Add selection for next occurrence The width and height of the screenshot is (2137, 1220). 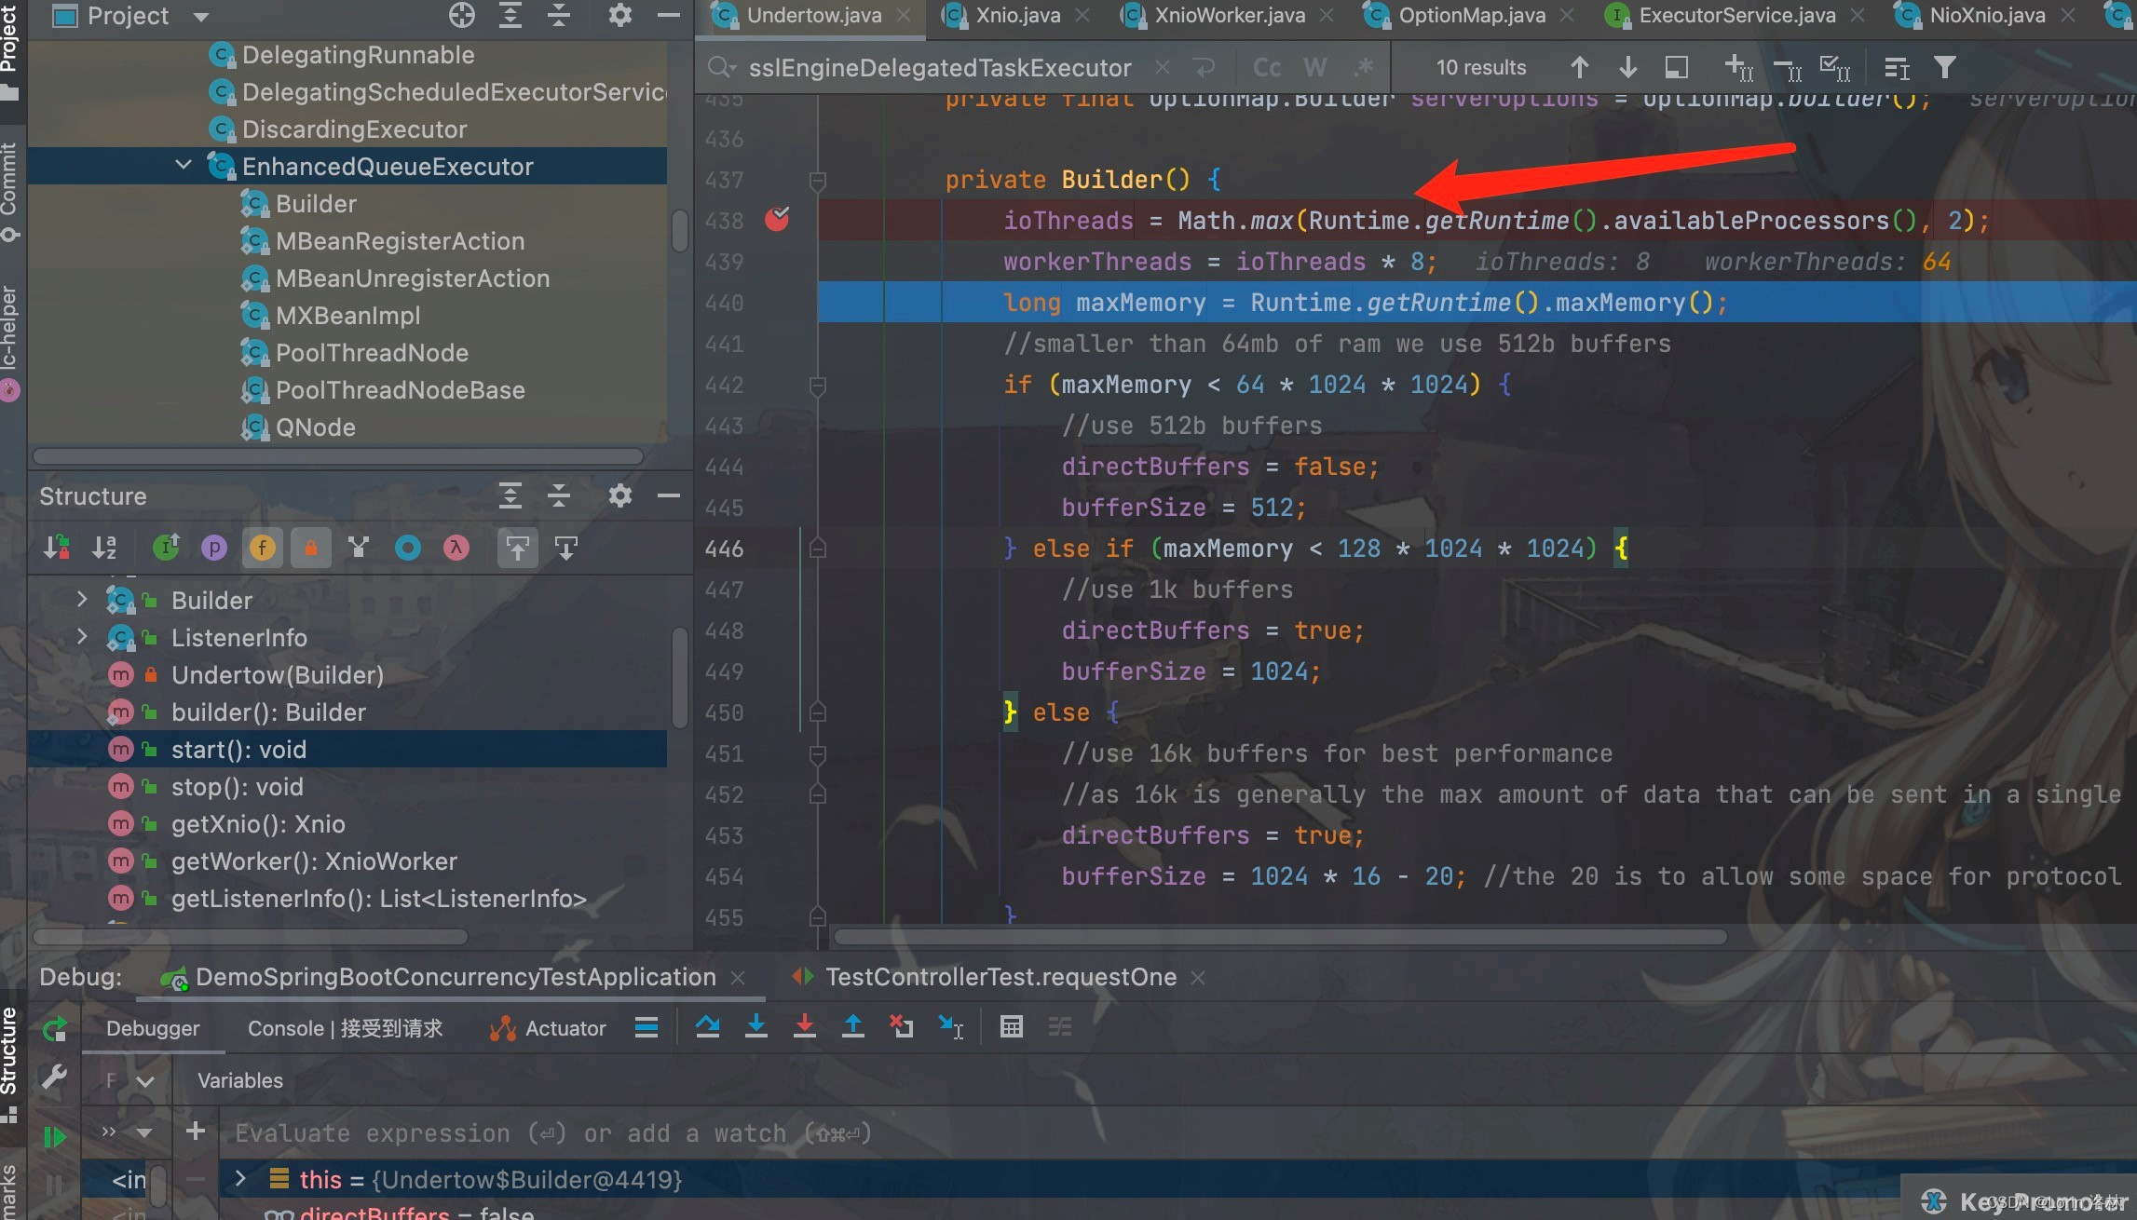click(x=1738, y=68)
